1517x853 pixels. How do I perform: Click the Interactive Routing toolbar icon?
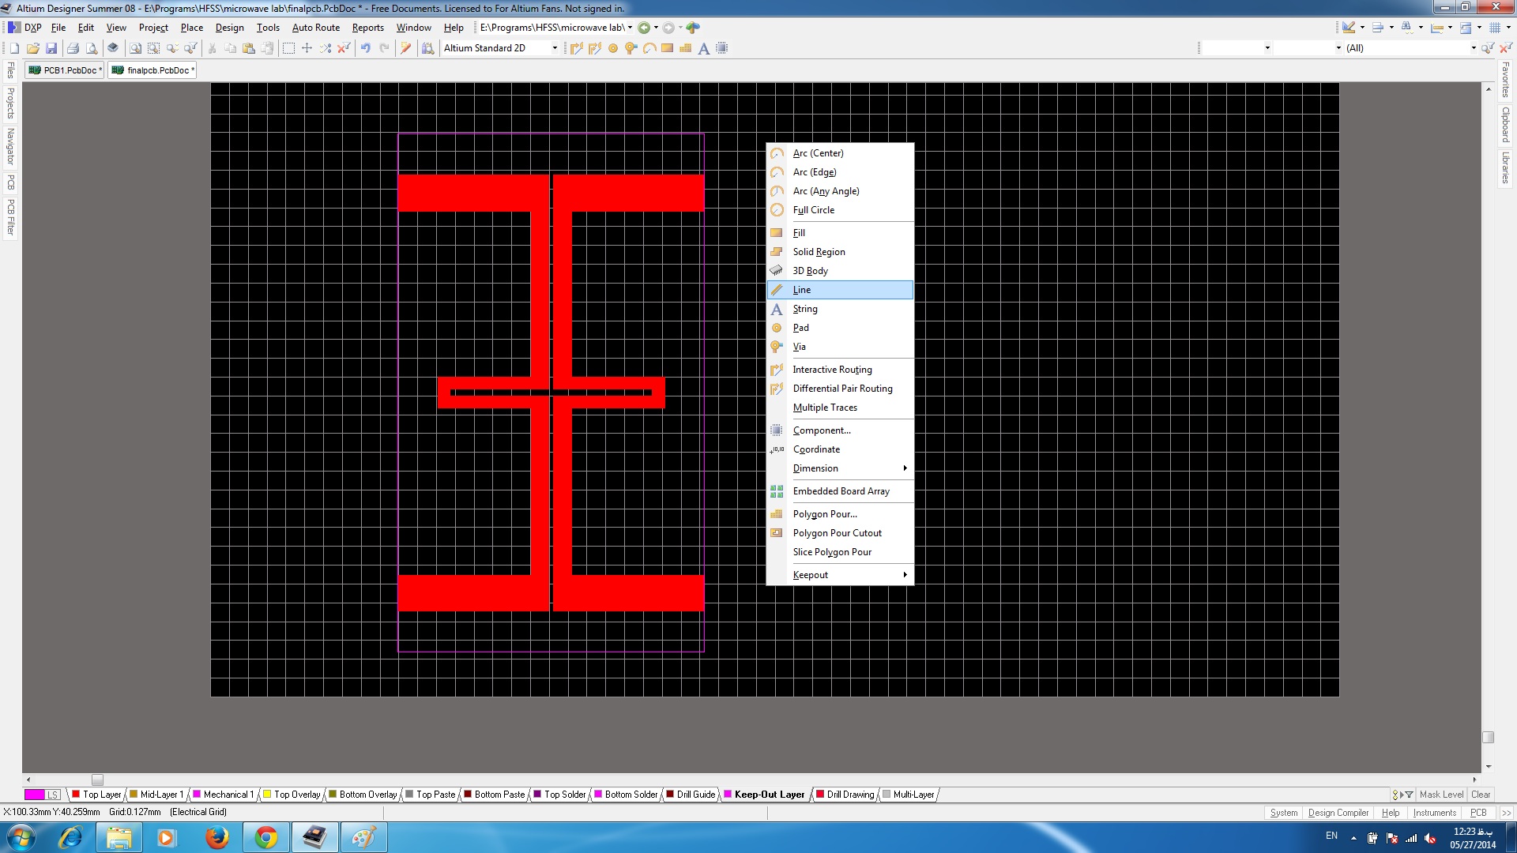(x=576, y=48)
